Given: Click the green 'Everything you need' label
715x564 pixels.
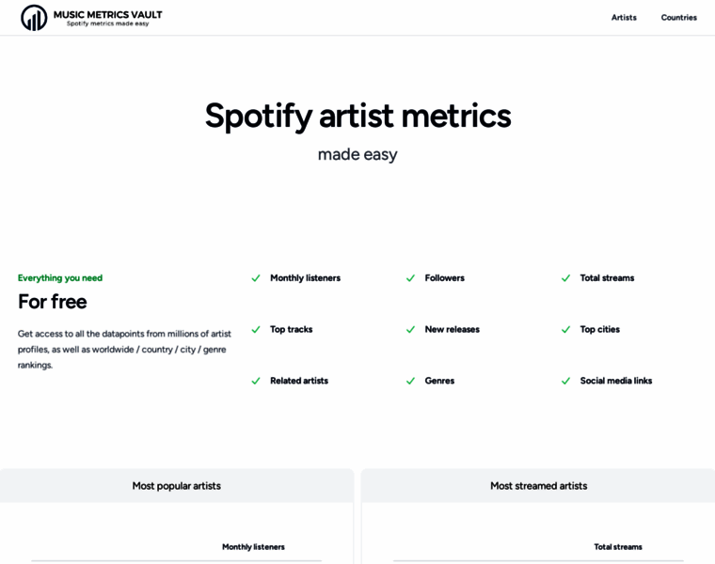Looking at the screenshot, I should [x=60, y=278].
